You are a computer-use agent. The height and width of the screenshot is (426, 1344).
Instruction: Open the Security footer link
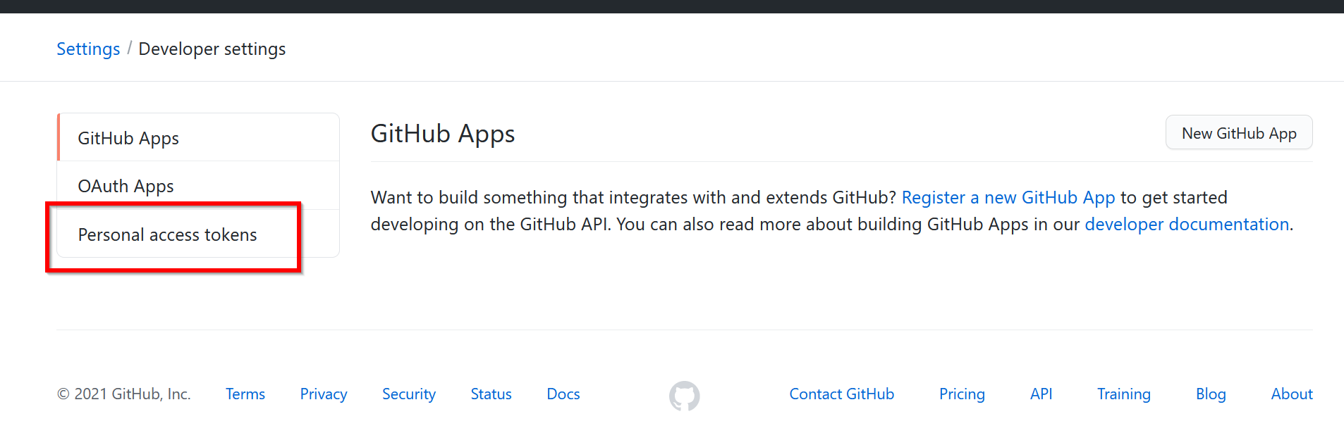(409, 394)
